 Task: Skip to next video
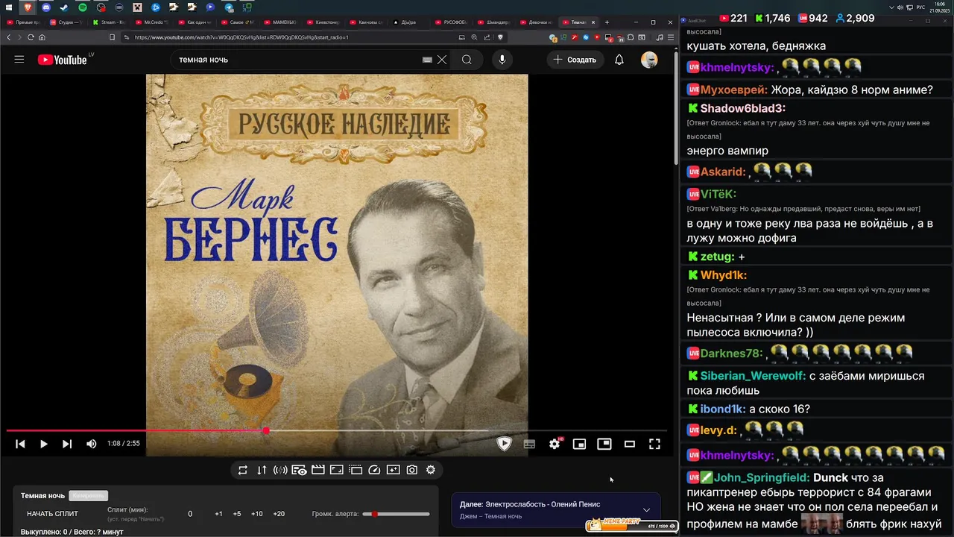tap(67, 444)
